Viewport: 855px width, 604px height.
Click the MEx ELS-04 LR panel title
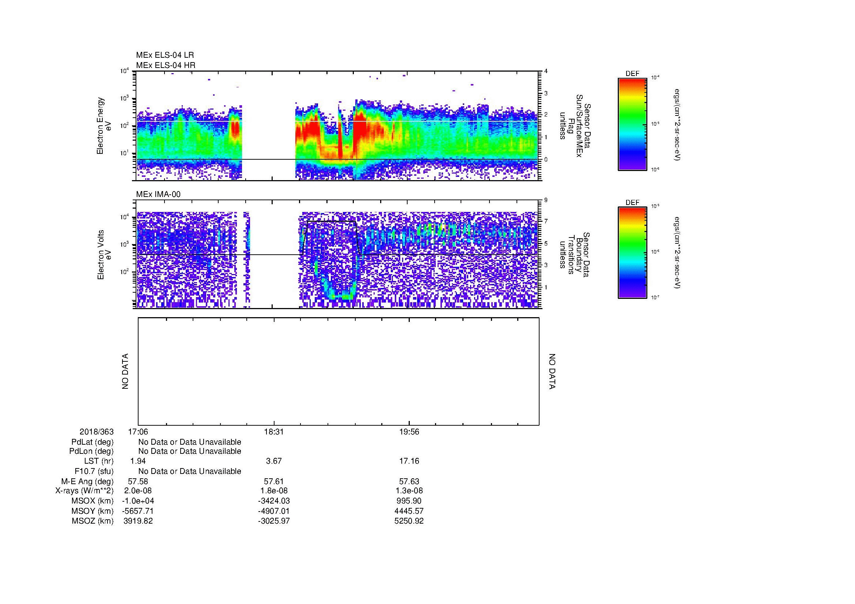[x=165, y=55]
